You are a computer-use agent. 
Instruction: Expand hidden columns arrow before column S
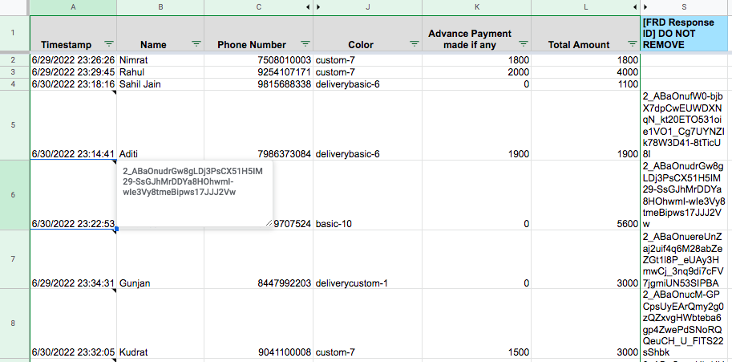click(x=645, y=7)
